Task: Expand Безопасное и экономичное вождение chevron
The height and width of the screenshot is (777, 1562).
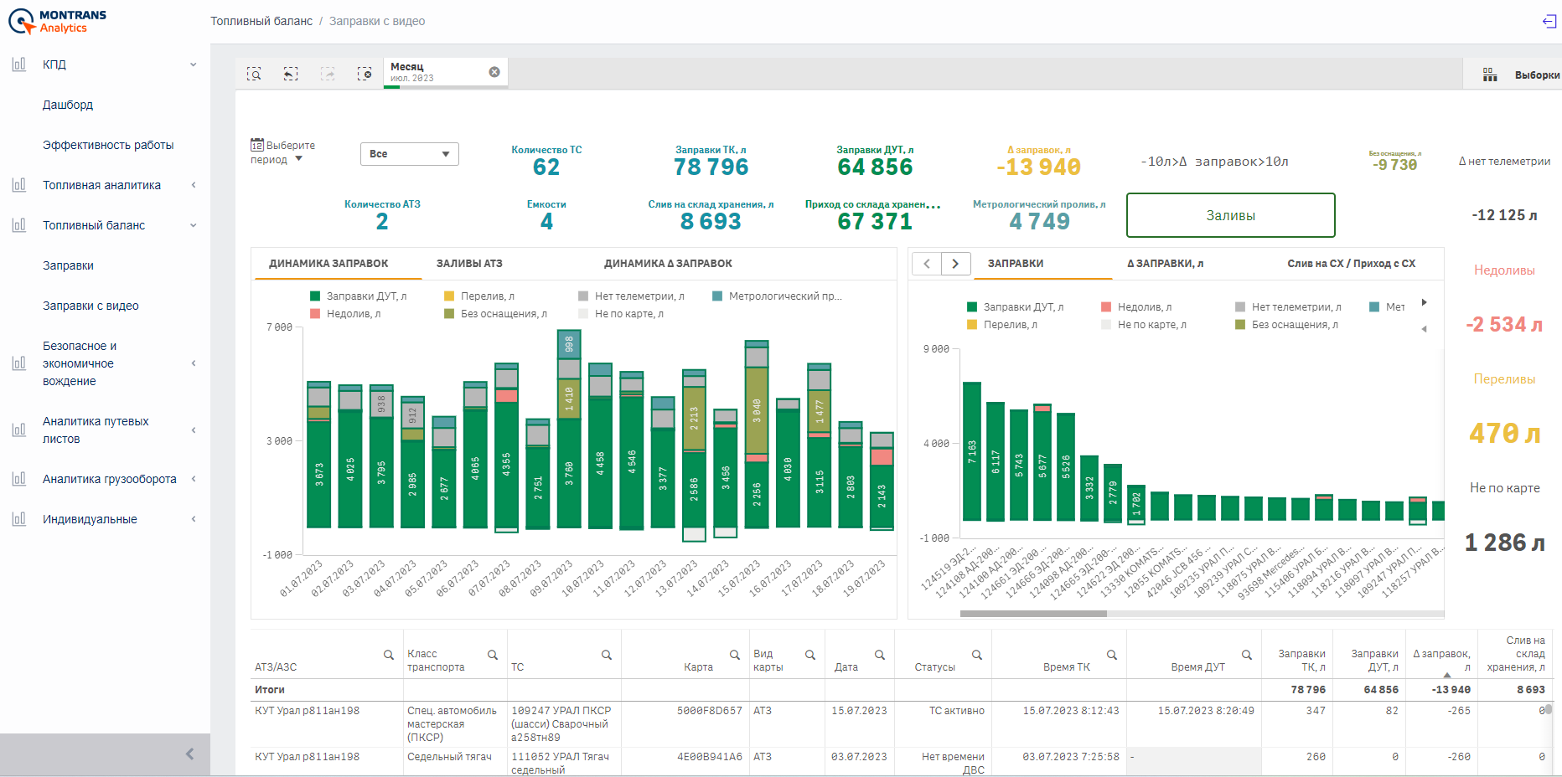Action: [x=194, y=363]
